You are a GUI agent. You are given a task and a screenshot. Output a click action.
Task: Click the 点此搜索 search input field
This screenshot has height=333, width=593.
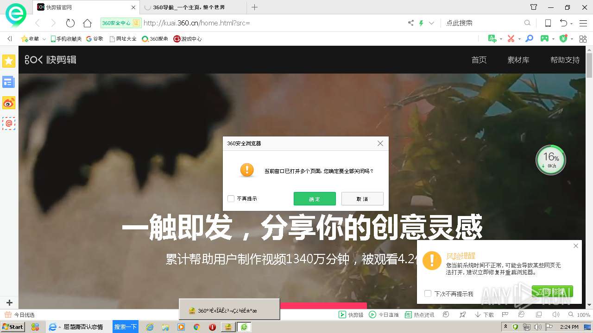pos(483,23)
